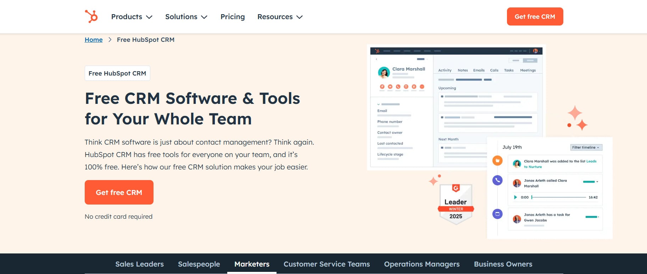Click the account avatar icon in the preview header
Viewport: 647px width, 274px height.
pyautogui.click(x=535, y=51)
